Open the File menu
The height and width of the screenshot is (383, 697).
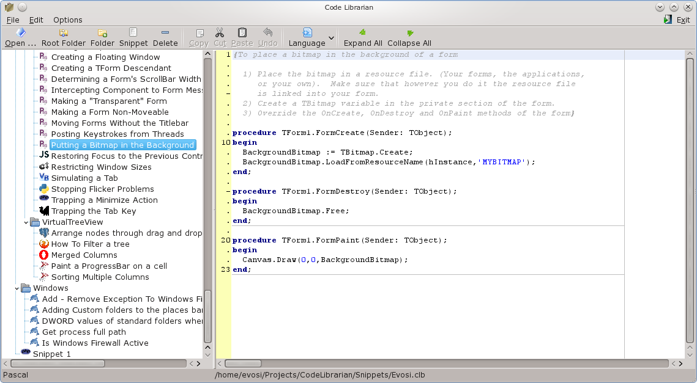(13, 20)
